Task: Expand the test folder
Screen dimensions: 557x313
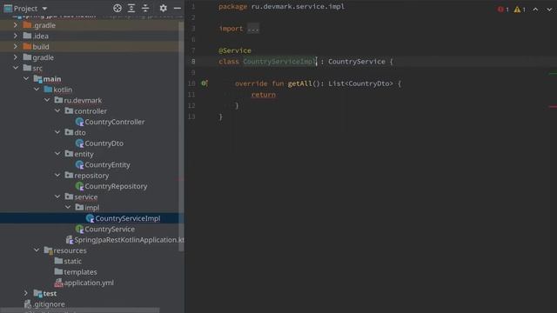Action: (26, 293)
